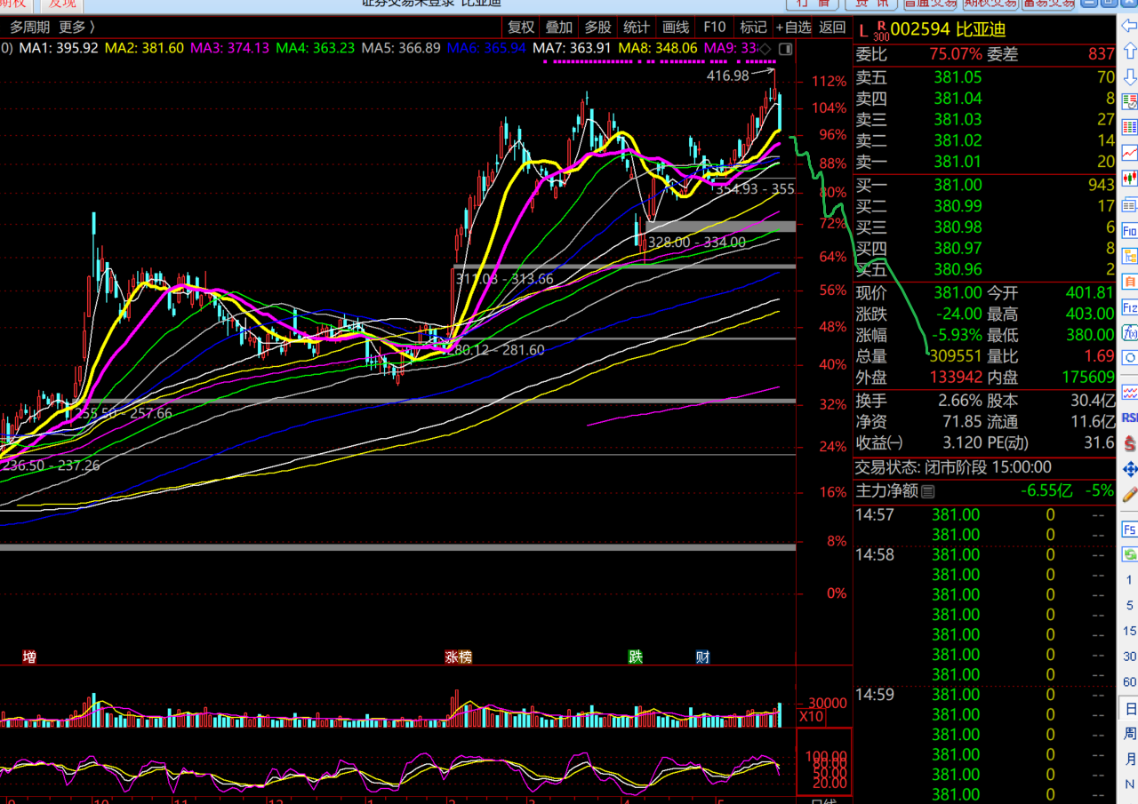Click the MA2: 381.60 legend label

point(145,48)
